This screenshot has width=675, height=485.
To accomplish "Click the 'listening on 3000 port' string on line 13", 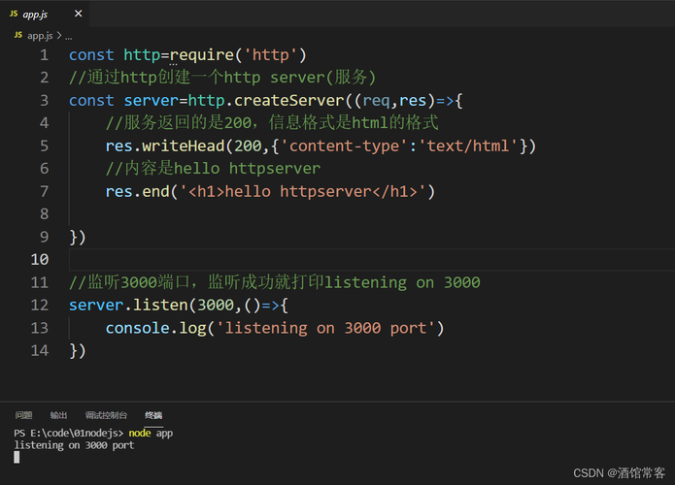I will point(326,329).
